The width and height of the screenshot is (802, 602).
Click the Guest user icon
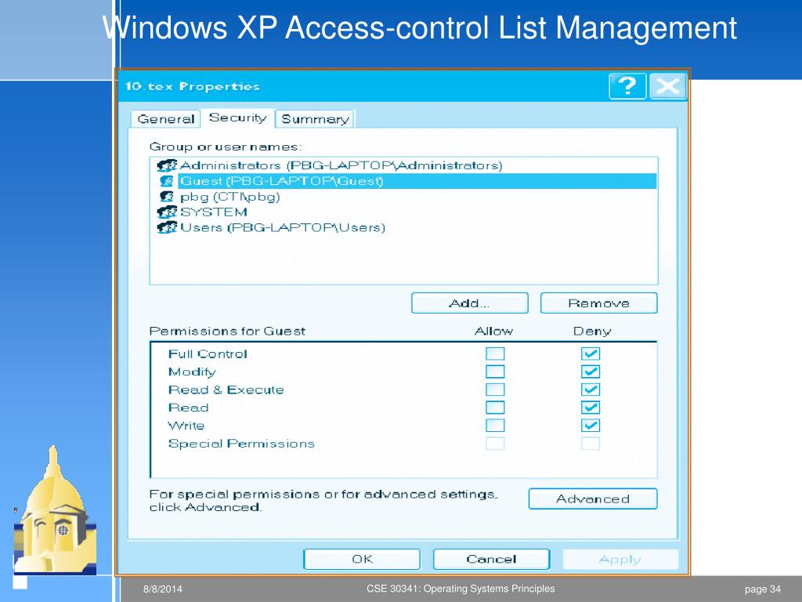[167, 181]
